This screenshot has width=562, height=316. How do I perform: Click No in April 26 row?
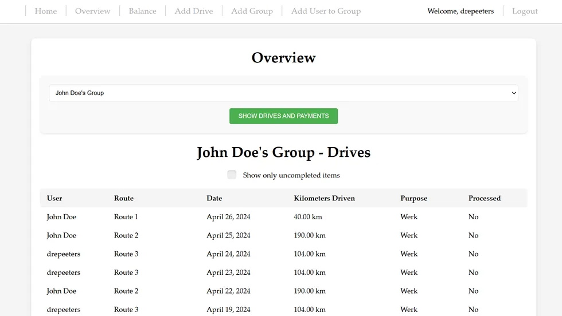point(474,217)
